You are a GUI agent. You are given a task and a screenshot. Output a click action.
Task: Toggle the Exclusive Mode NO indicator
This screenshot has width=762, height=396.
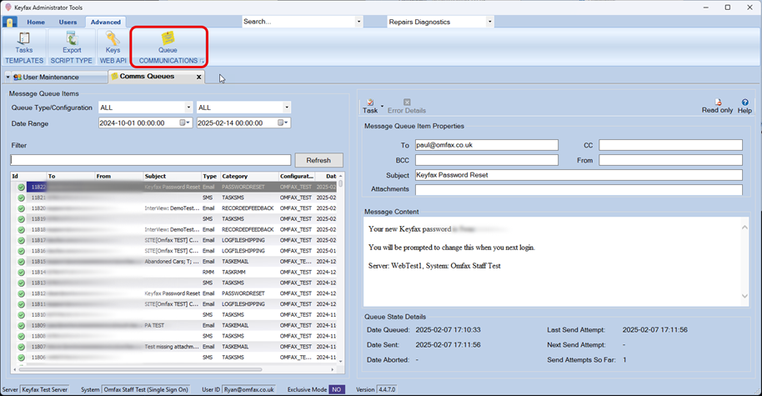[337, 389]
